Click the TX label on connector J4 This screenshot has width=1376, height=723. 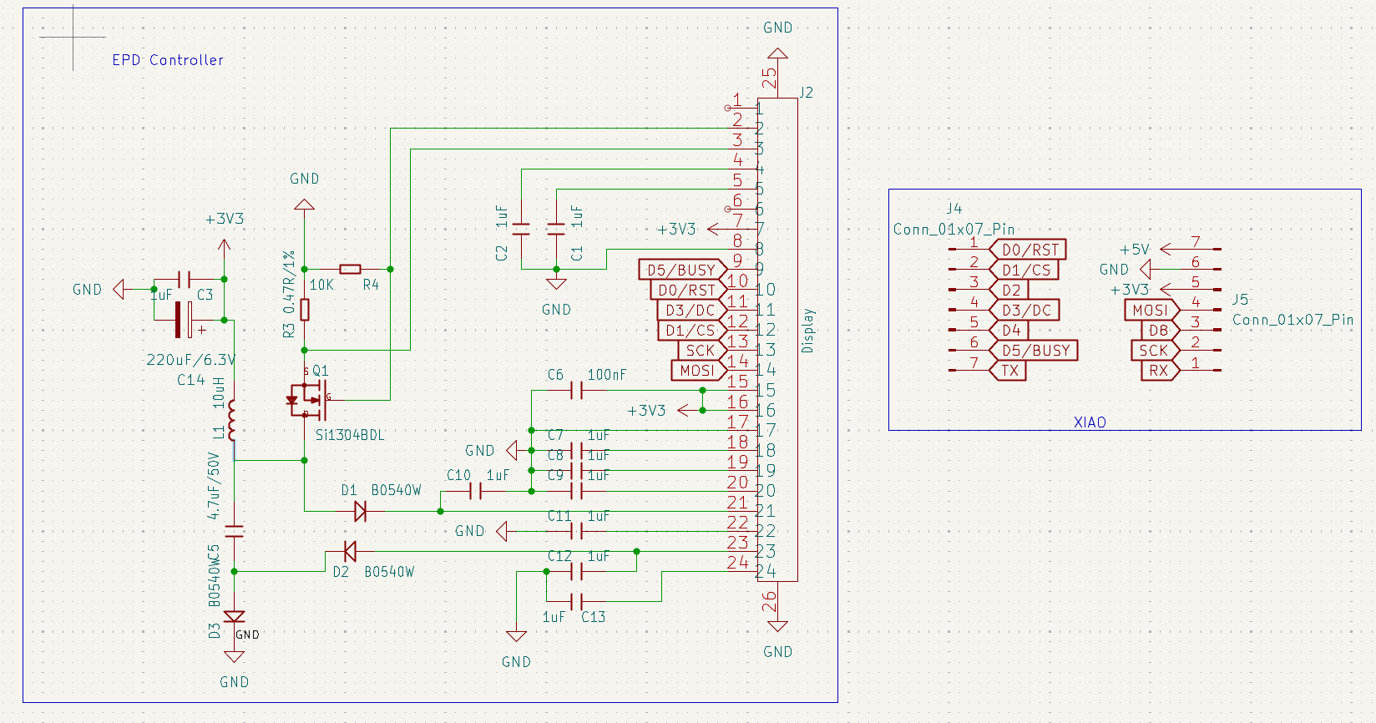click(x=1009, y=371)
